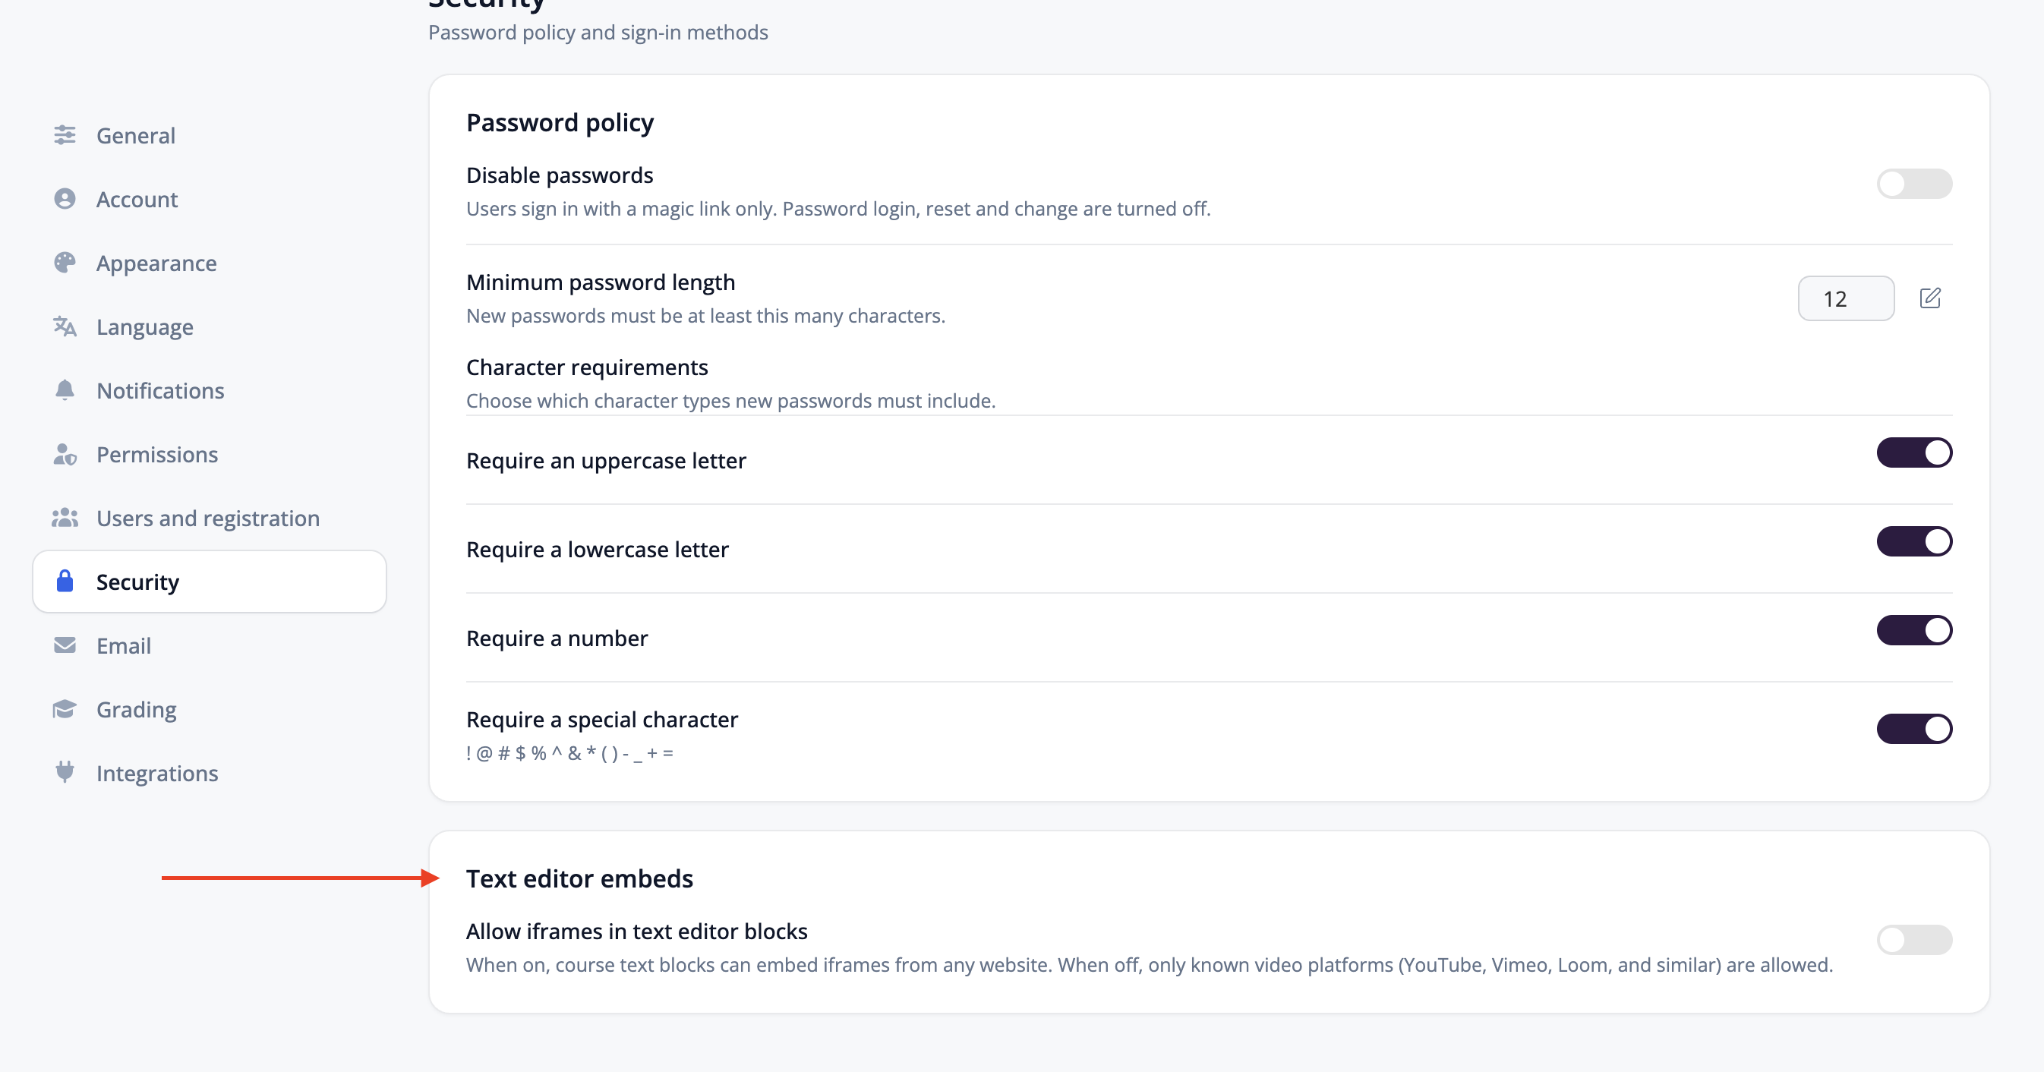This screenshot has width=2044, height=1072.
Task: Open Users and registration settings
Action: click(209, 517)
